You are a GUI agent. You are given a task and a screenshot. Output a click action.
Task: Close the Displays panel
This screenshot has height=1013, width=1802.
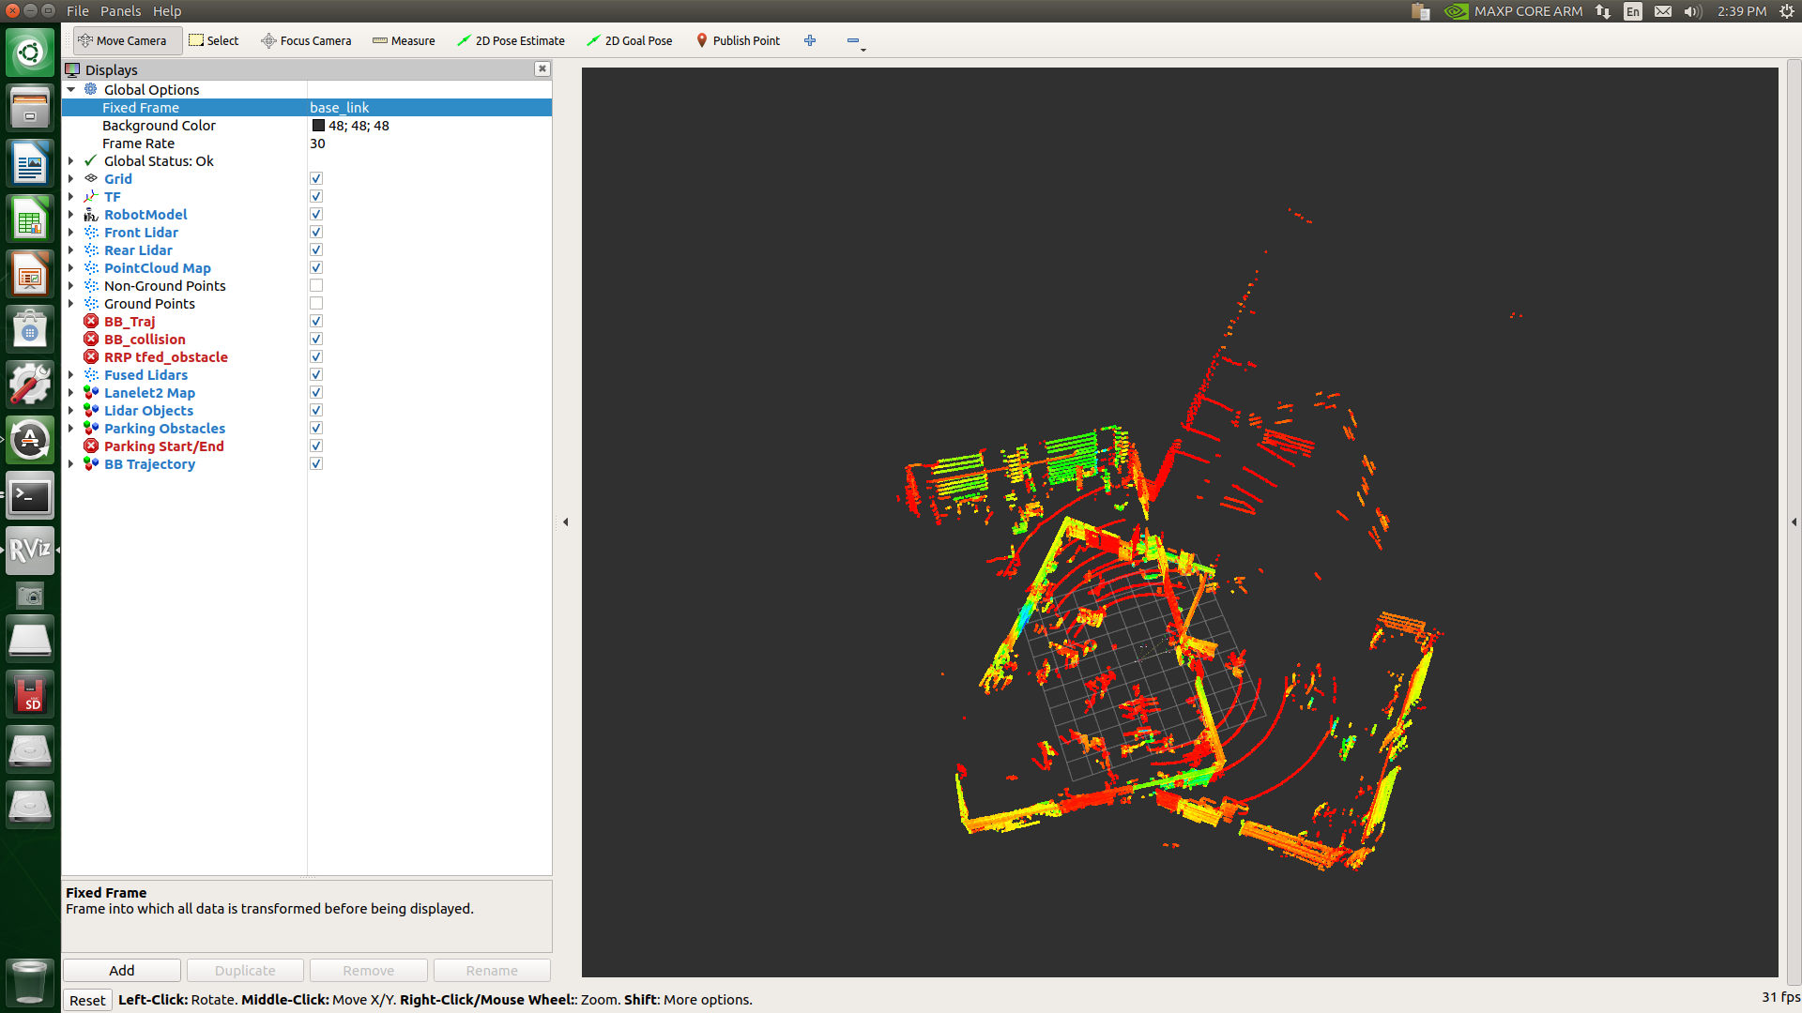click(x=542, y=68)
